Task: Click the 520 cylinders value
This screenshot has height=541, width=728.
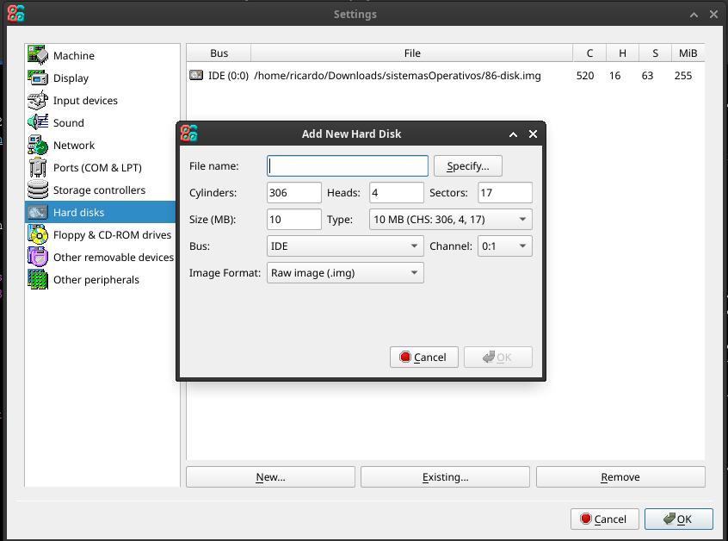Action: [x=585, y=75]
